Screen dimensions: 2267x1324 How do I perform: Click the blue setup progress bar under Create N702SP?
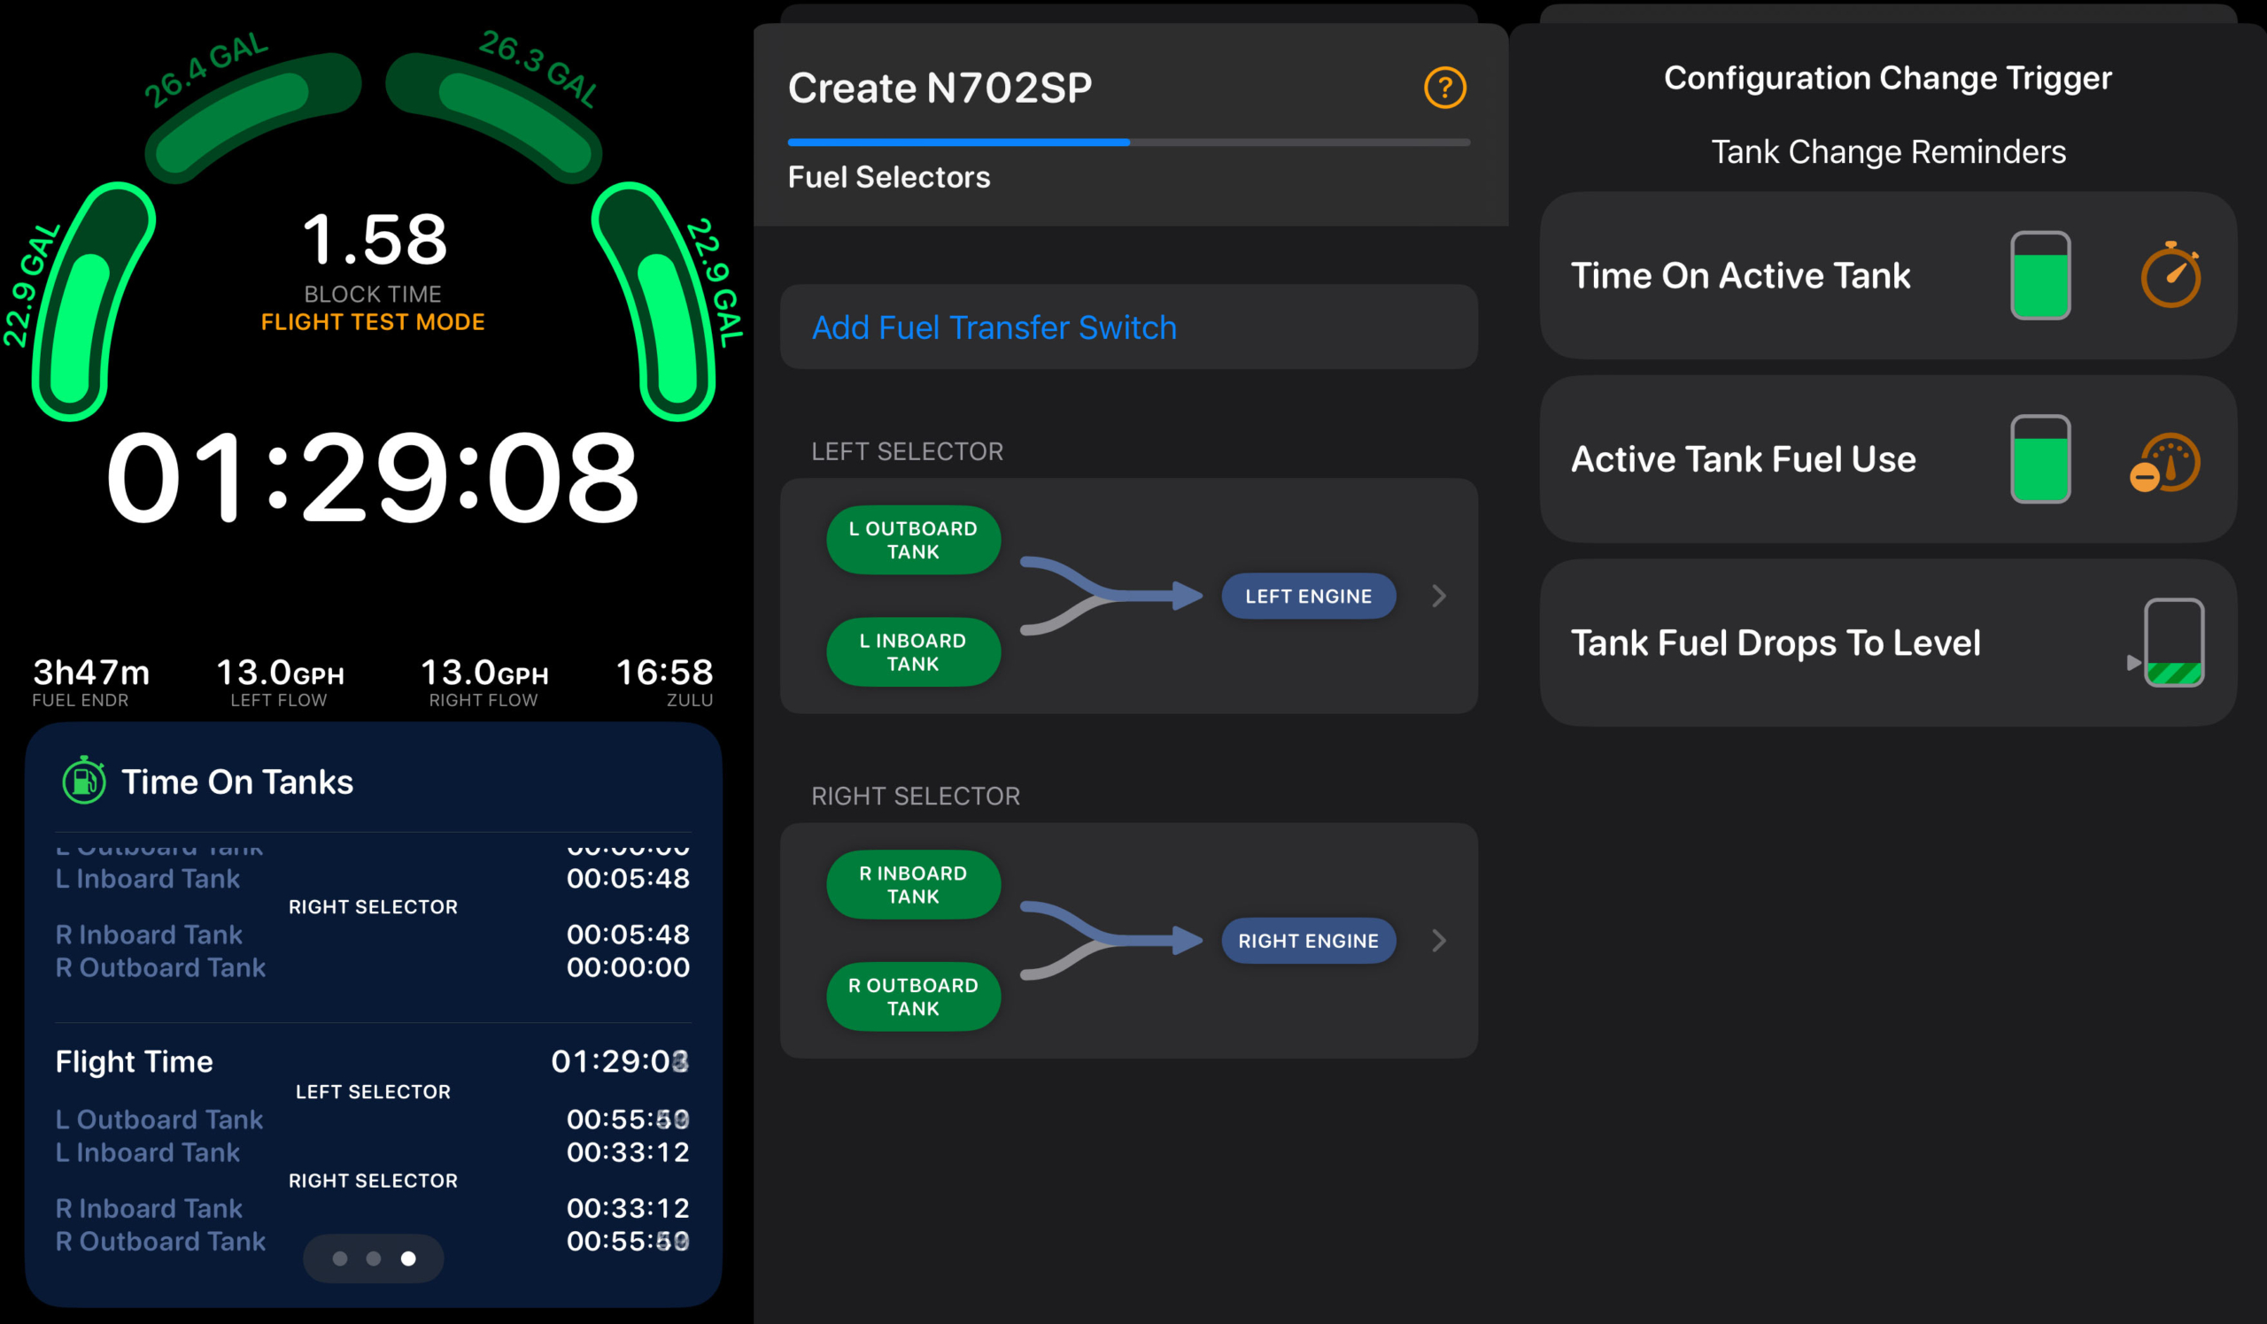[957, 141]
